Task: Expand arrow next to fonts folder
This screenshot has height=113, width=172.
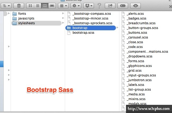Action: pyautogui.click(x=63, y=13)
